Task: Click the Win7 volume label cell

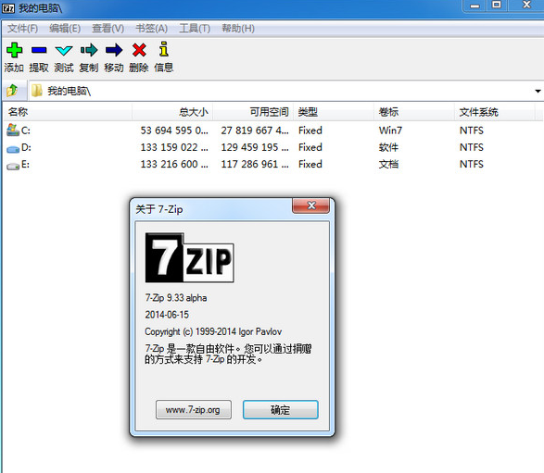Action: point(390,131)
